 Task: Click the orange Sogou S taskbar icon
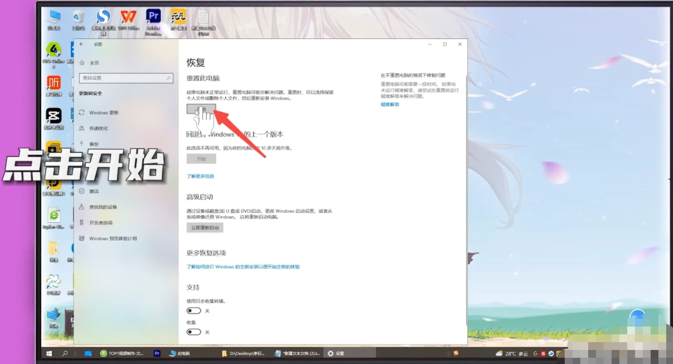click(456, 354)
